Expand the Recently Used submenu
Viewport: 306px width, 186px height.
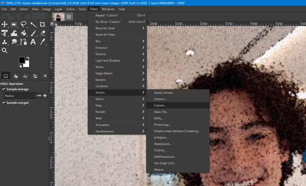[117, 28]
